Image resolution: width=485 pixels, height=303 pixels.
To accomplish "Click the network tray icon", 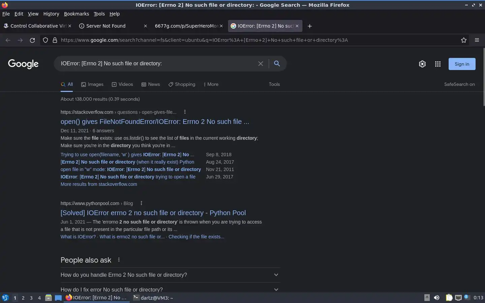I will pyautogui.click(x=458, y=298).
